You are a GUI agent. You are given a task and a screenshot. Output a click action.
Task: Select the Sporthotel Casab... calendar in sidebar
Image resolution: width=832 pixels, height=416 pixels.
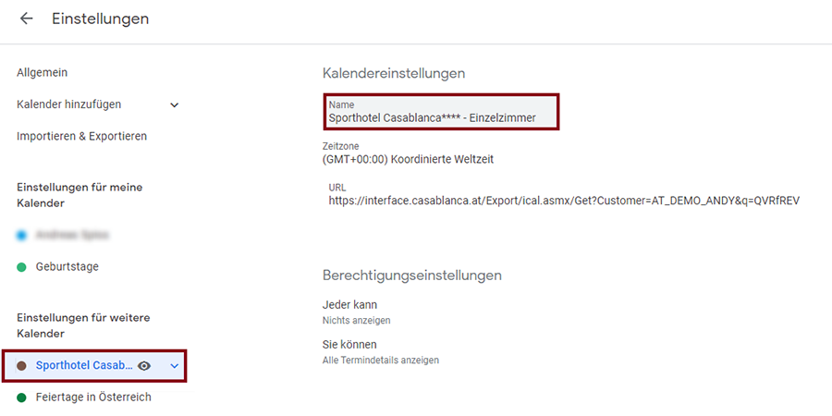pos(83,366)
